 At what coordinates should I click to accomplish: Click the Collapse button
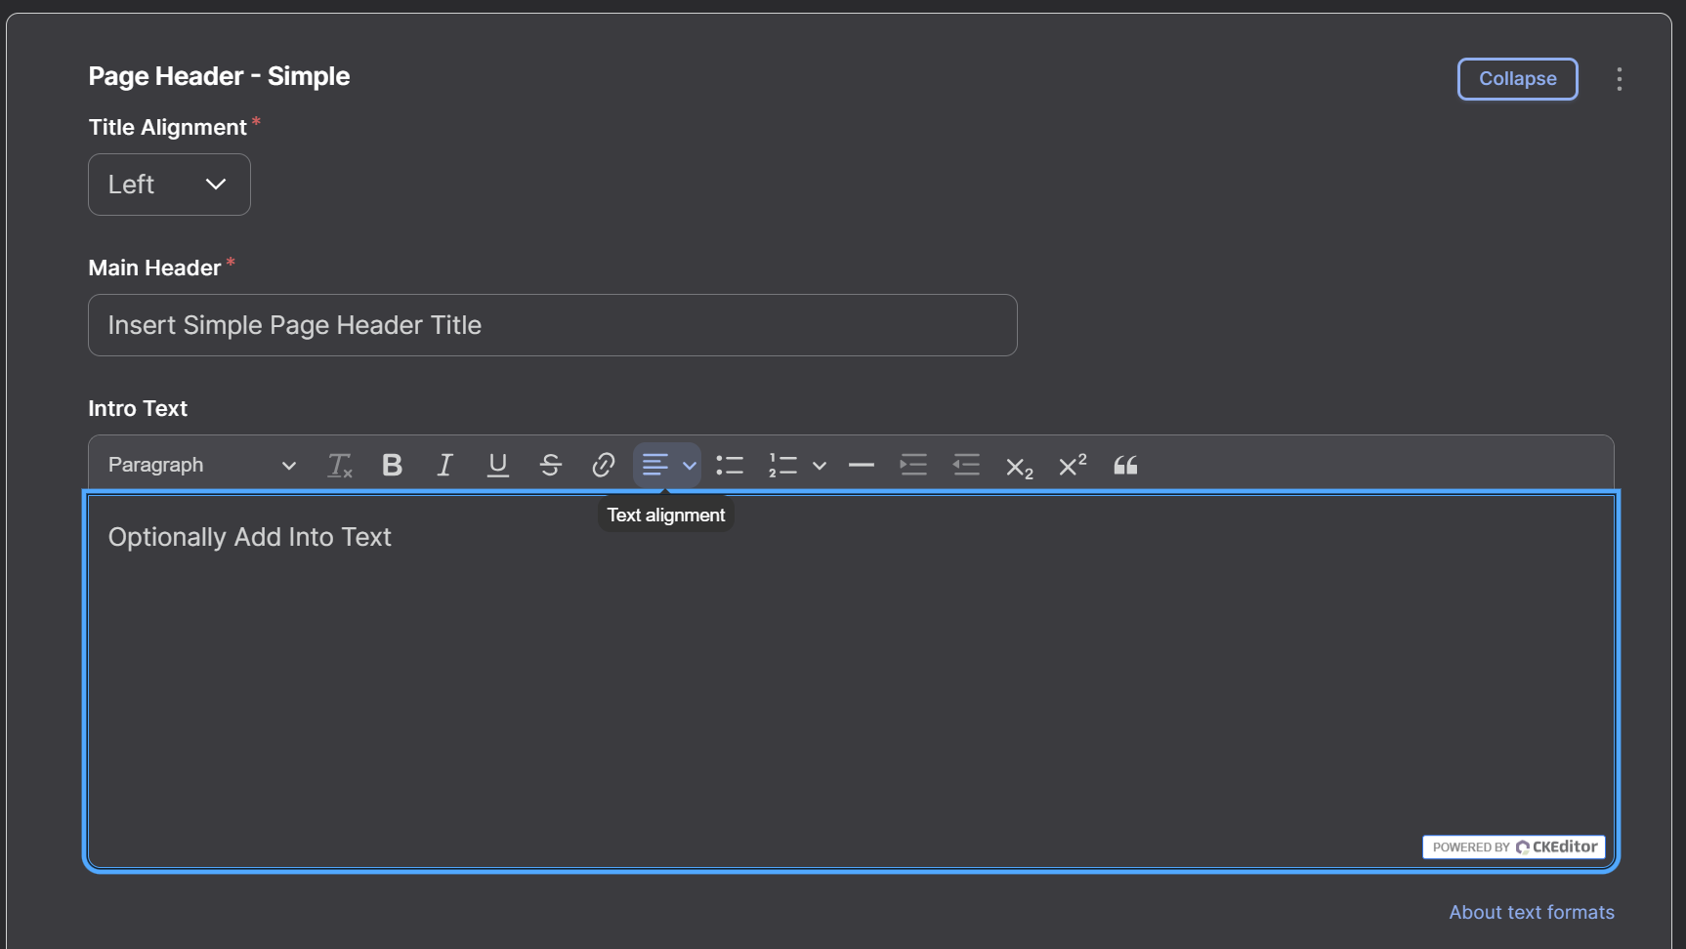tap(1517, 79)
